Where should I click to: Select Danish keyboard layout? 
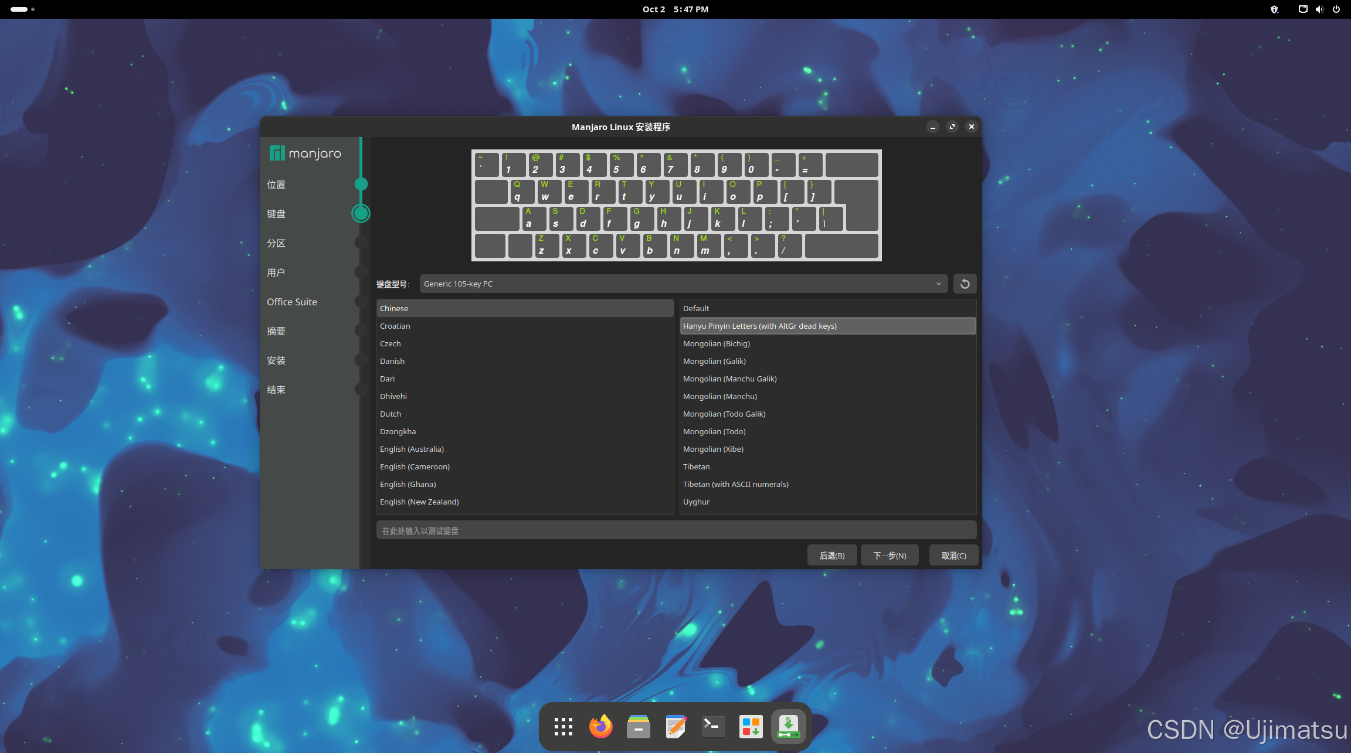tap(392, 361)
